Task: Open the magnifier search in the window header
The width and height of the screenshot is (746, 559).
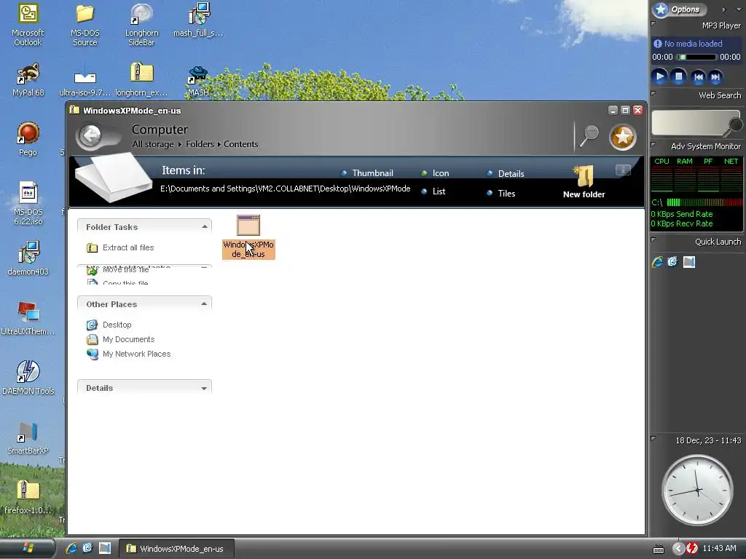Action: tap(589, 137)
